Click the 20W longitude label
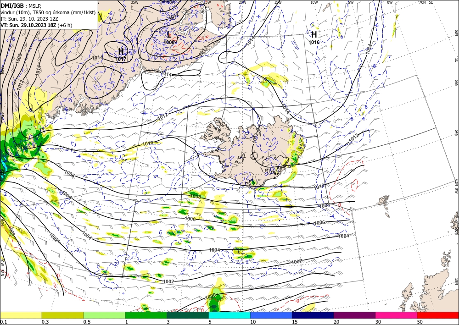Viewport: 459px width, 325px height. [x=242, y=2]
